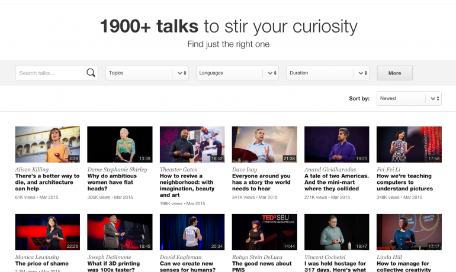Click speaker name Vincent Cochetel

coord(325,257)
